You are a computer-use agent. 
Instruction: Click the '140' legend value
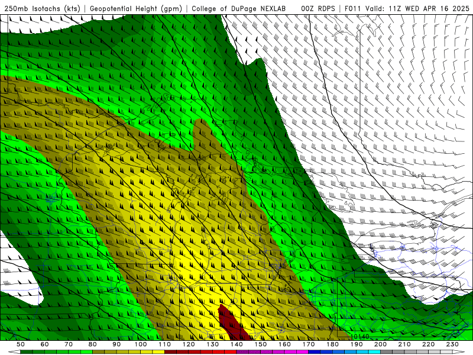(x=237, y=344)
